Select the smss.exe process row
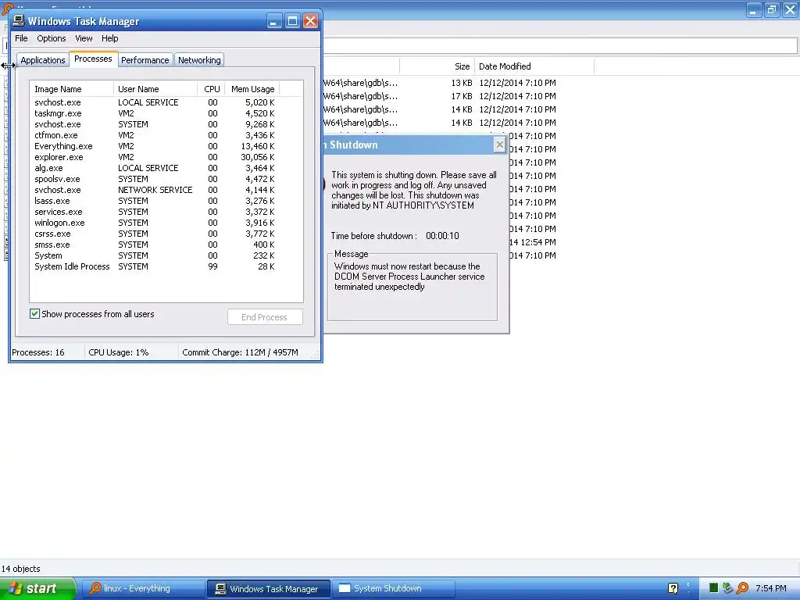Viewport: 800px width, 600px height. (155, 245)
